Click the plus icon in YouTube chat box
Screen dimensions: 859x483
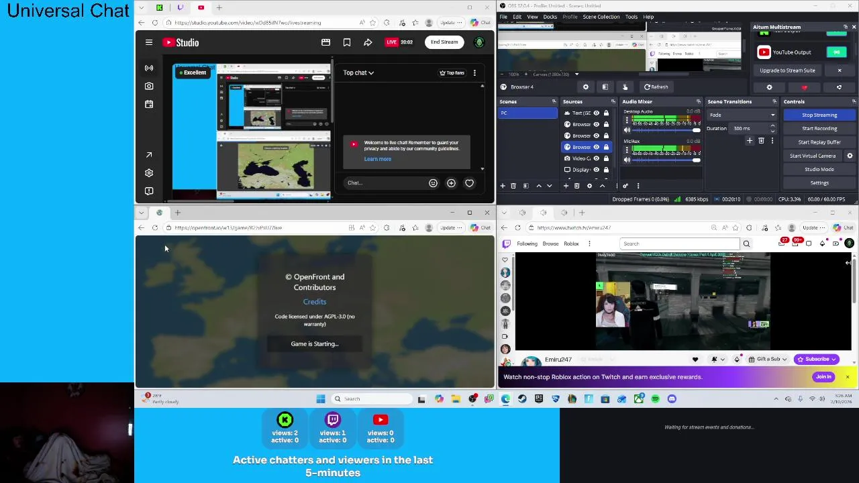point(451,183)
